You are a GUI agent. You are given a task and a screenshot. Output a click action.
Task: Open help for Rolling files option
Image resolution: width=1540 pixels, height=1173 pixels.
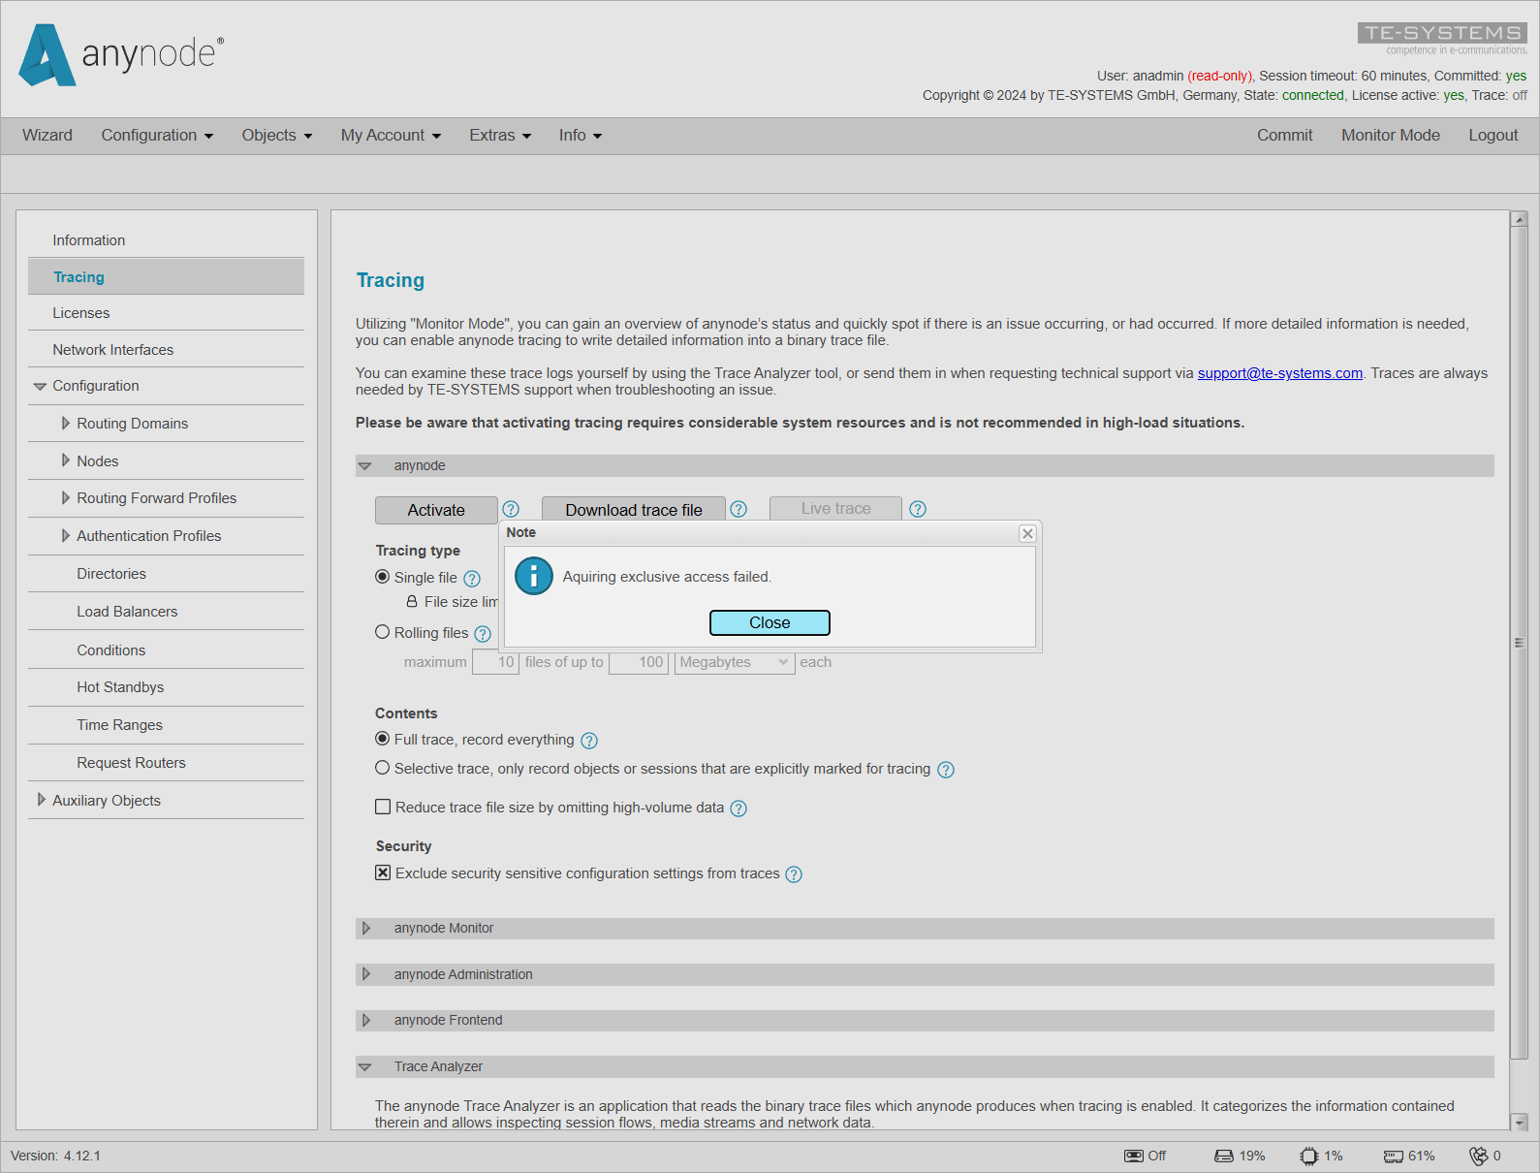tap(483, 634)
